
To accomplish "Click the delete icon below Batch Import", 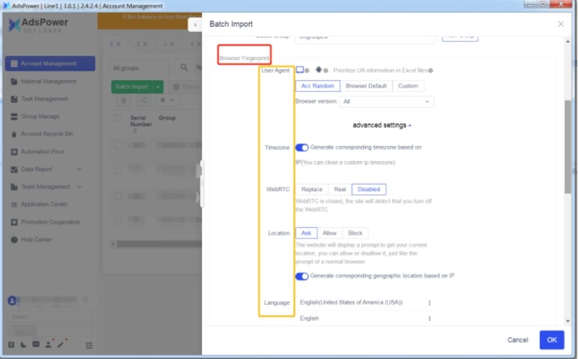I will (124, 100).
